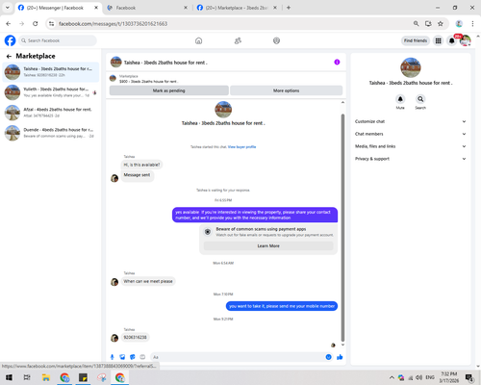Click Mark as pending button

click(169, 90)
